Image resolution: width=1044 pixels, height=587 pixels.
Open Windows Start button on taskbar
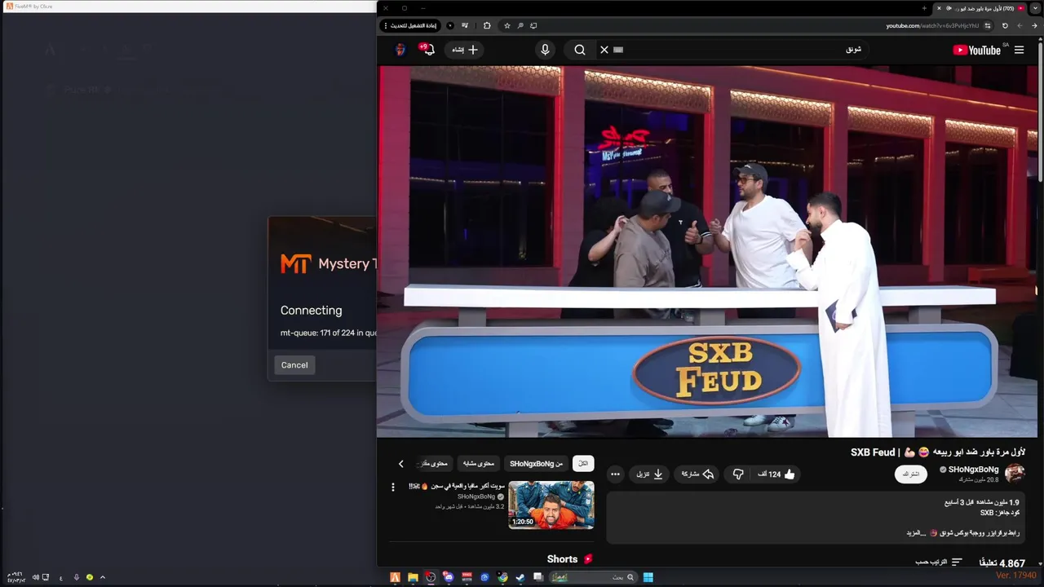pyautogui.click(x=648, y=577)
